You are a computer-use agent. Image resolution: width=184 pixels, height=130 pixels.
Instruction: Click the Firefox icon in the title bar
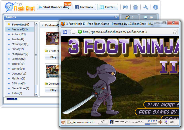(x=63, y=24)
